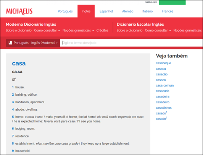Click definition 1 house

(x=18, y=87)
